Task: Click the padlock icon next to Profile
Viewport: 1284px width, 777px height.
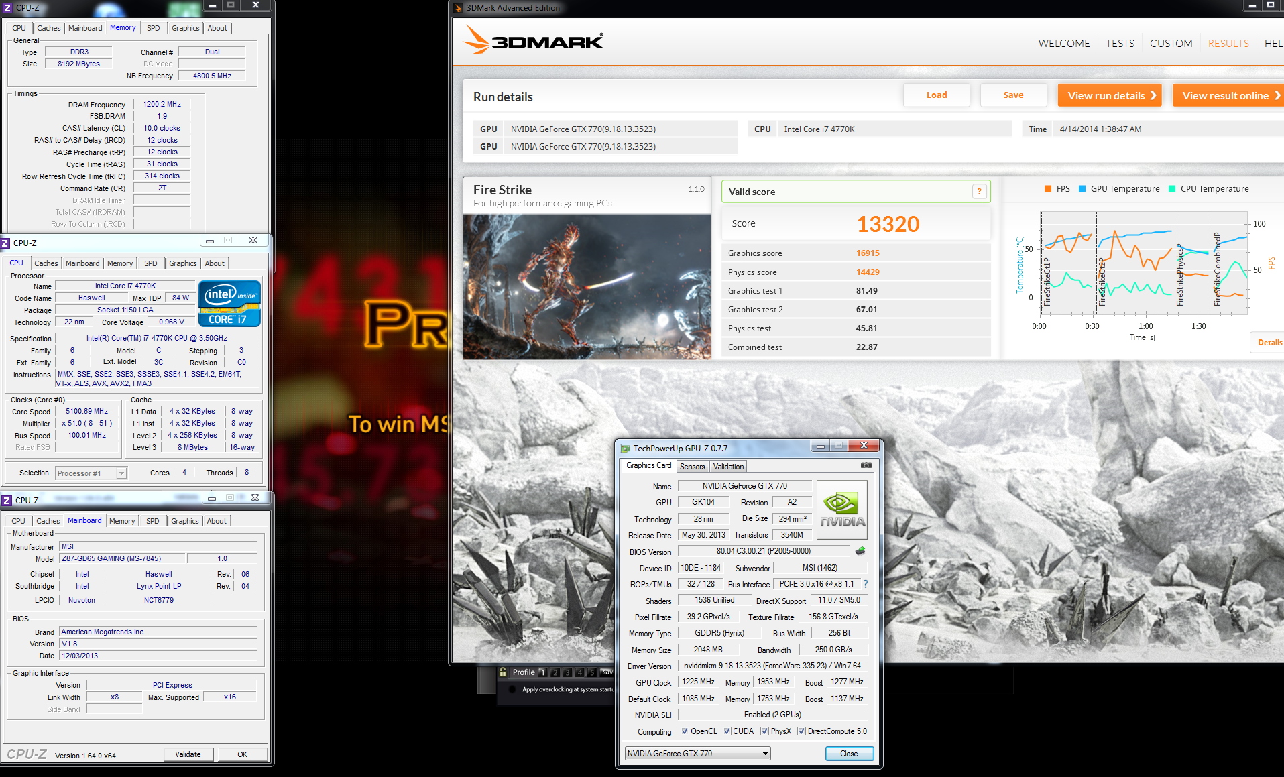Action: [503, 672]
